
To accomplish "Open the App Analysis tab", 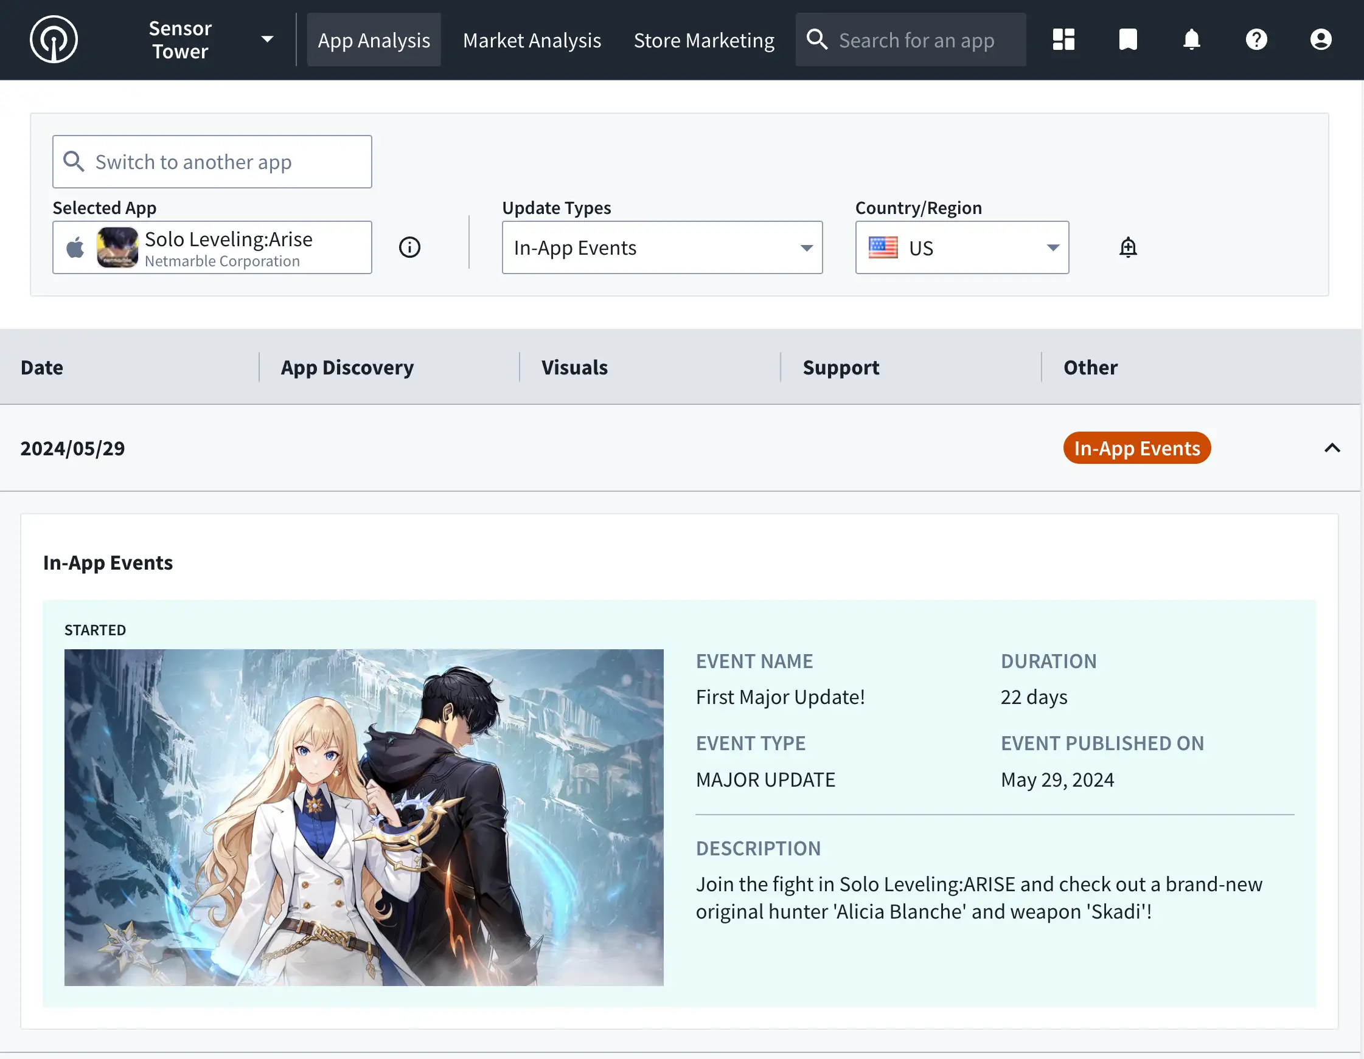I will coord(374,40).
